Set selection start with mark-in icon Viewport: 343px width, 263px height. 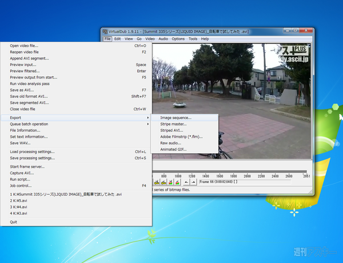186,182
